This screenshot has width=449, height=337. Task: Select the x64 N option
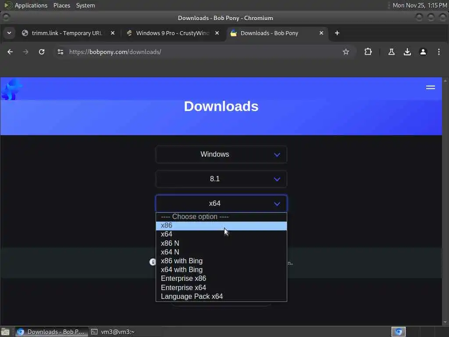221,252
